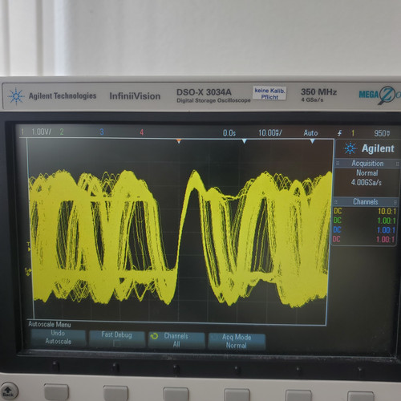Tap the Agilent logo in the sidebar
This screenshot has height=401, width=401.
pyautogui.click(x=369, y=148)
